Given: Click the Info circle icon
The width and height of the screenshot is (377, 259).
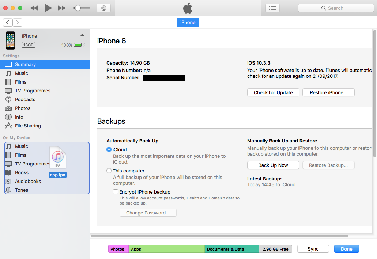Looking at the screenshot, I should tap(8, 117).
